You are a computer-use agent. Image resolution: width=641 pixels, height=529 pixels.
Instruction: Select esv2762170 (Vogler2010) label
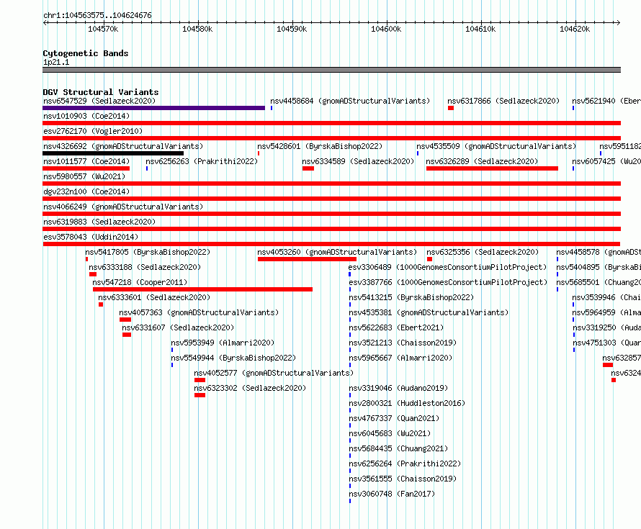coord(93,131)
